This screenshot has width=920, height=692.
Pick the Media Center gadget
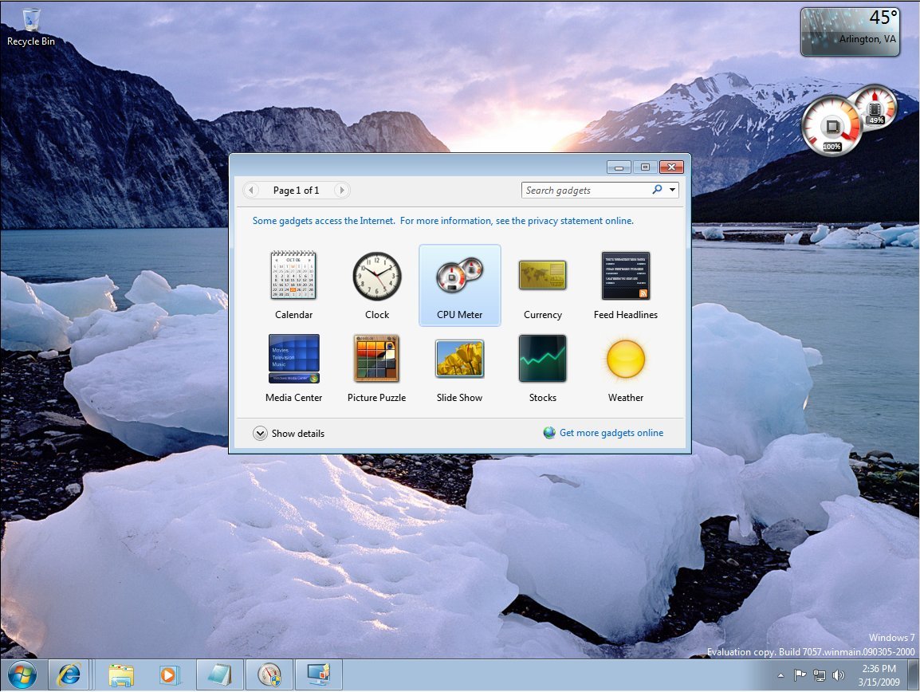[x=293, y=359]
